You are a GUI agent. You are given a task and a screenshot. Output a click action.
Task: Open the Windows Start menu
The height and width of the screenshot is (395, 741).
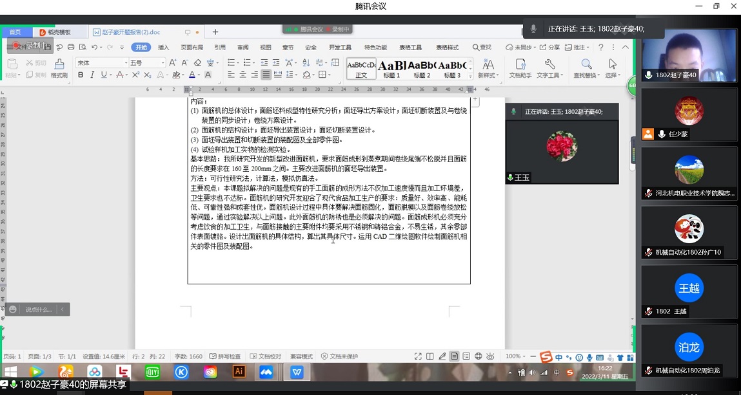coord(10,371)
